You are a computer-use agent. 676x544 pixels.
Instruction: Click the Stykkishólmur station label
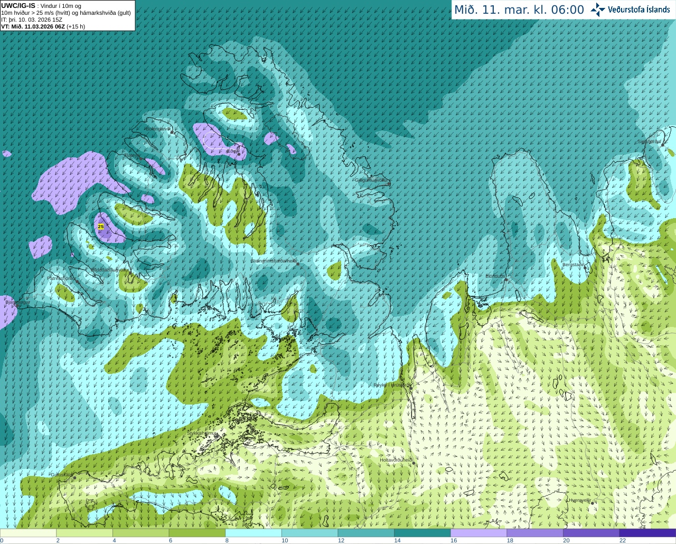202,433
